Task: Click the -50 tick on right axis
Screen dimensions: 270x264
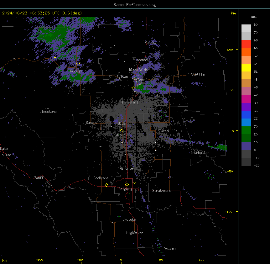Action: click(230, 171)
